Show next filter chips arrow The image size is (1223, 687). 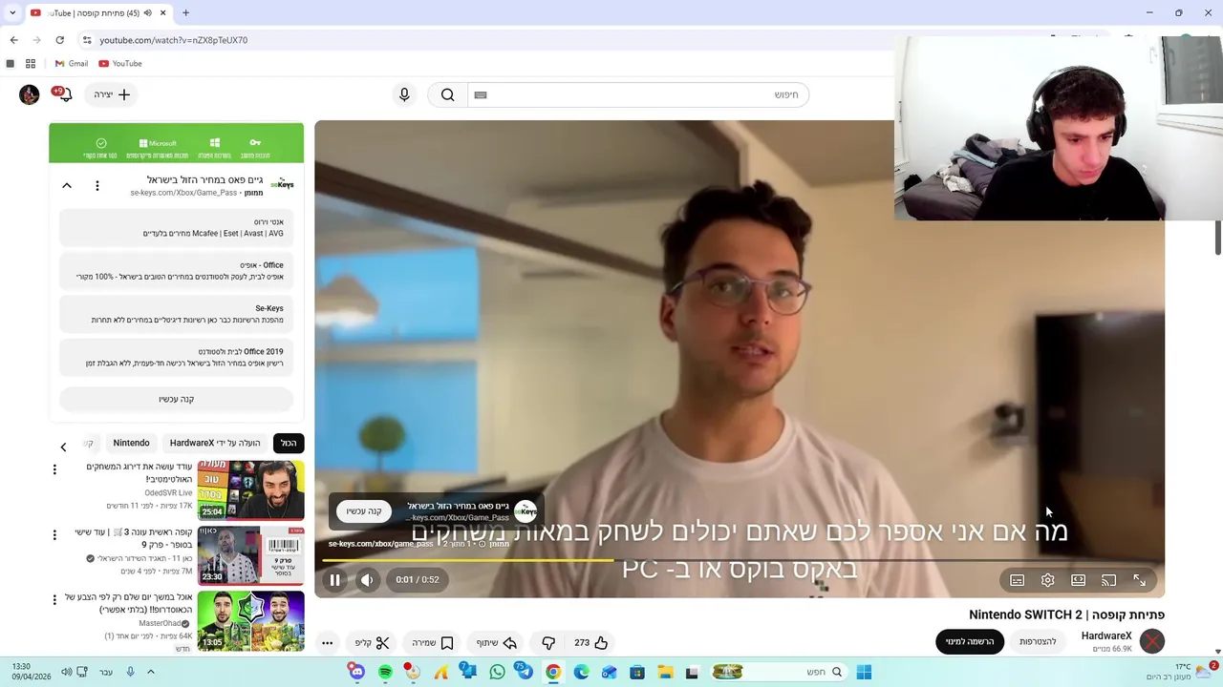[x=63, y=447]
